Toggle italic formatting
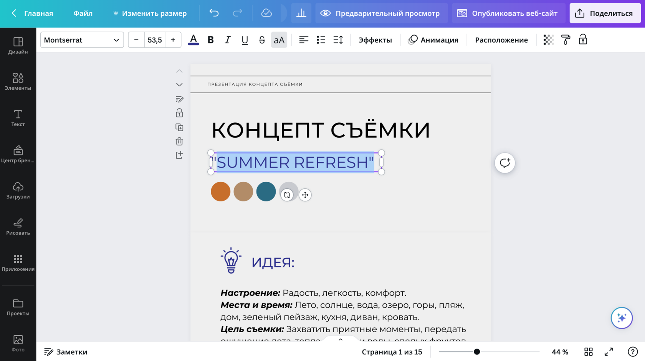645x361 pixels. [228, 40]
